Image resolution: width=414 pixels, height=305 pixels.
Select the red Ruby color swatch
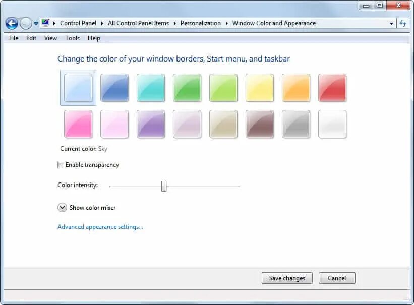[x=332, y=88]
